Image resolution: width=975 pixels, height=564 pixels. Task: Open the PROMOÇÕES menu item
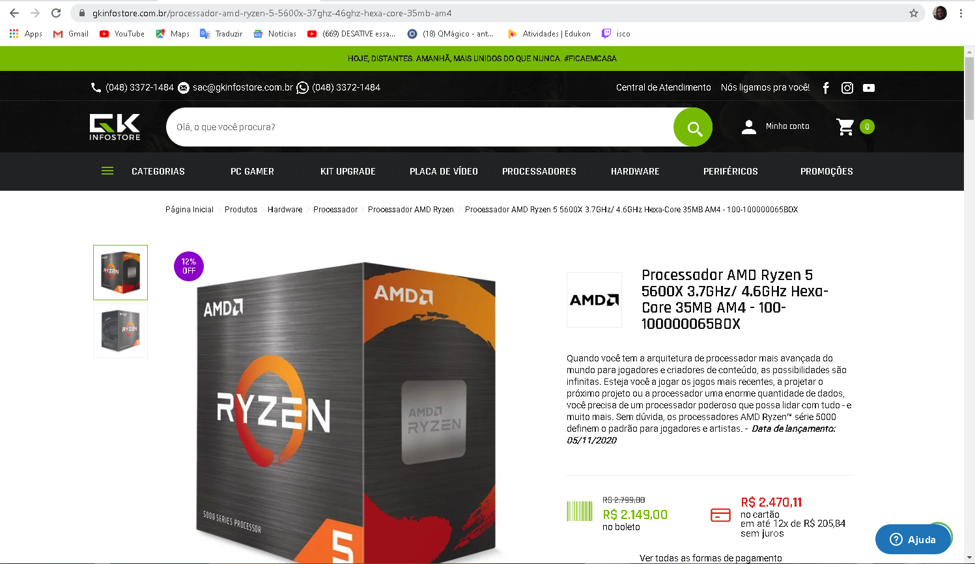827,171
